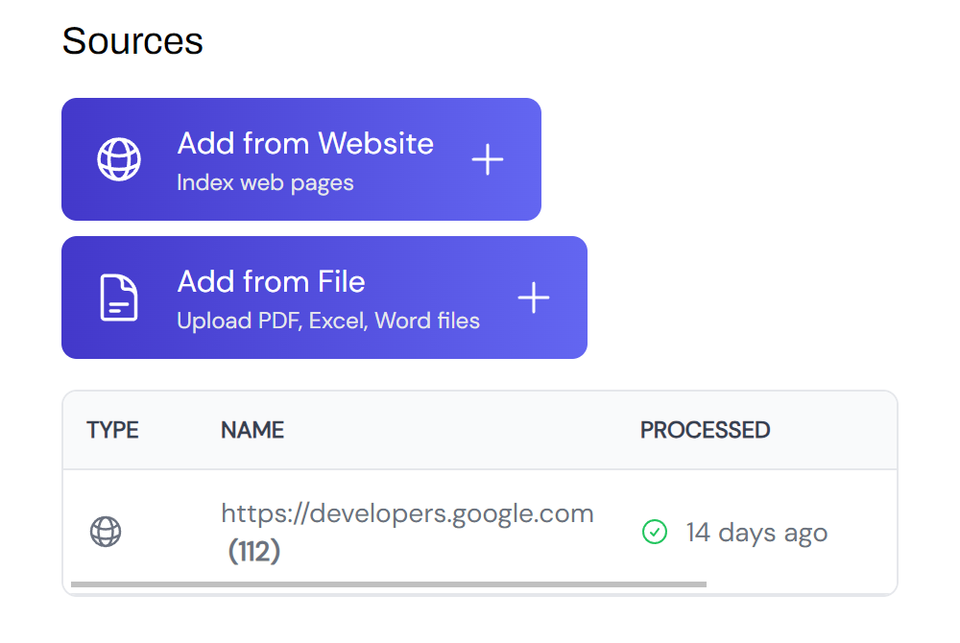Click the (112) page count label
Screen dimensions: 960x643
click(253, 552)
